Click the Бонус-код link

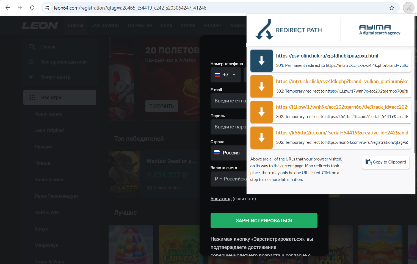point(221,199)
